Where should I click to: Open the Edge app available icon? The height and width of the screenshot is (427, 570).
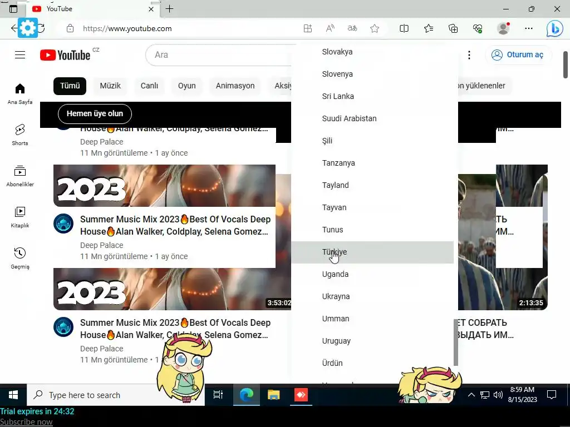click(x=307, y=28)
